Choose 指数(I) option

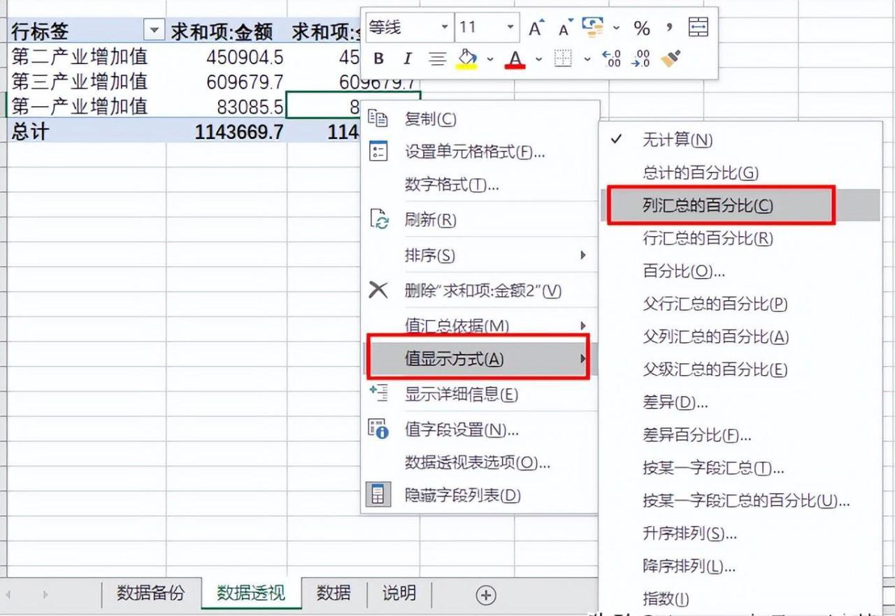740,599
